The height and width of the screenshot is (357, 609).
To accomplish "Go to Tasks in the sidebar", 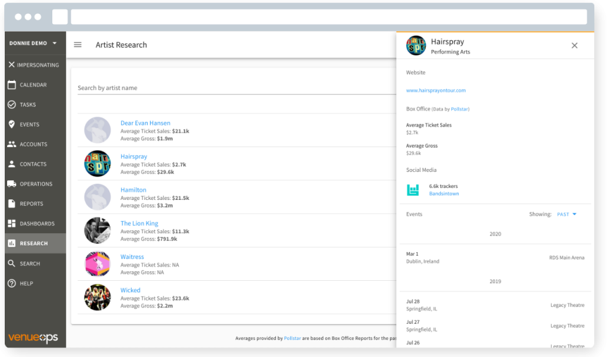I will 27,105.
